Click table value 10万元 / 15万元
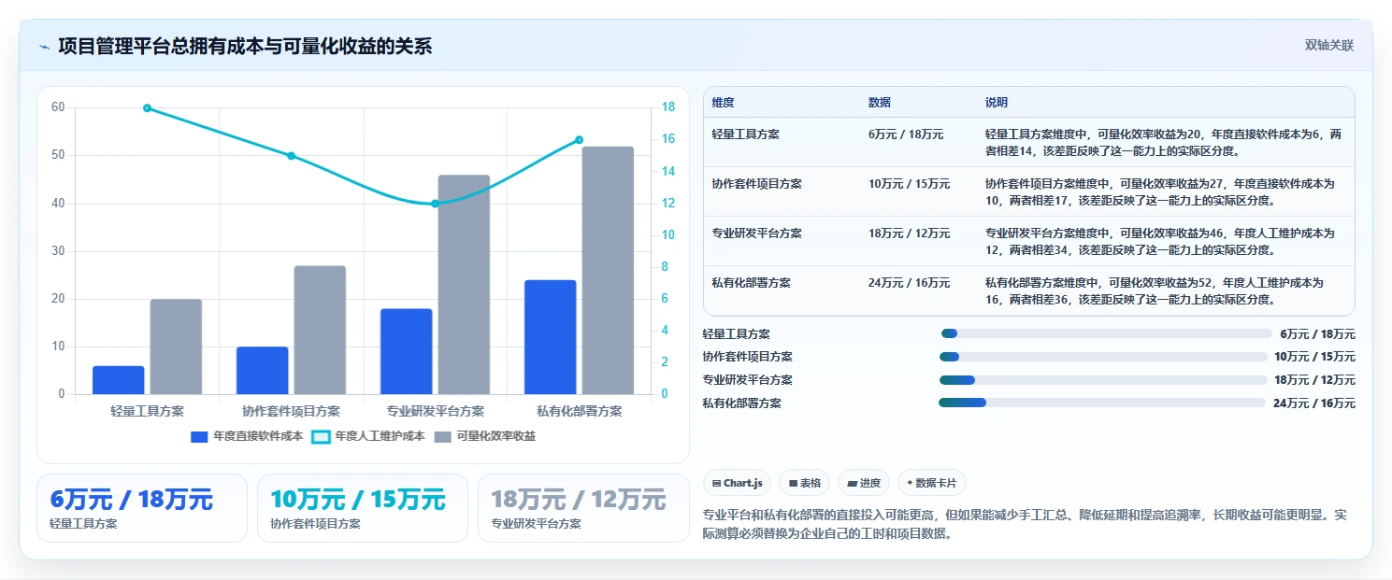The width and height of the screenshot is (1392, 580). coord(909,184)
